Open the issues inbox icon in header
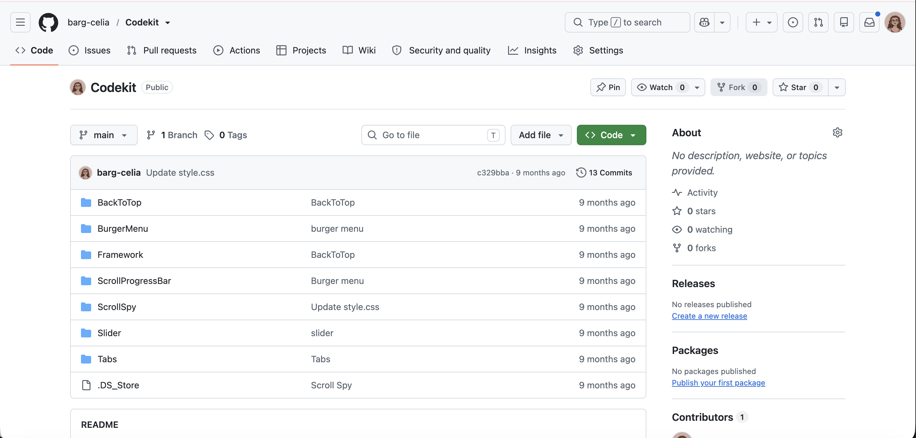The height and width of the screenshot is (438, 916). (x=793, y=22)
